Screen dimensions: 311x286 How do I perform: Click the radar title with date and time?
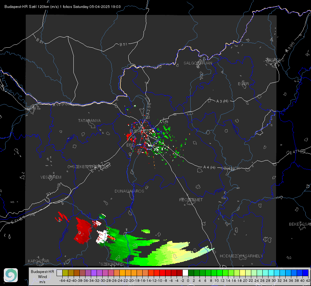[63, 7]
